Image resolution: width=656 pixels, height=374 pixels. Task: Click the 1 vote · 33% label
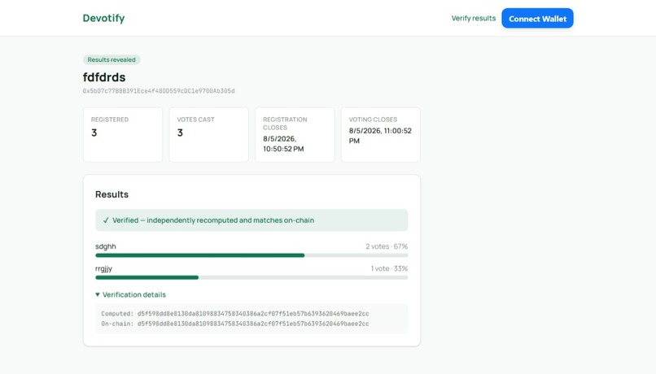[x=389, y=268]
